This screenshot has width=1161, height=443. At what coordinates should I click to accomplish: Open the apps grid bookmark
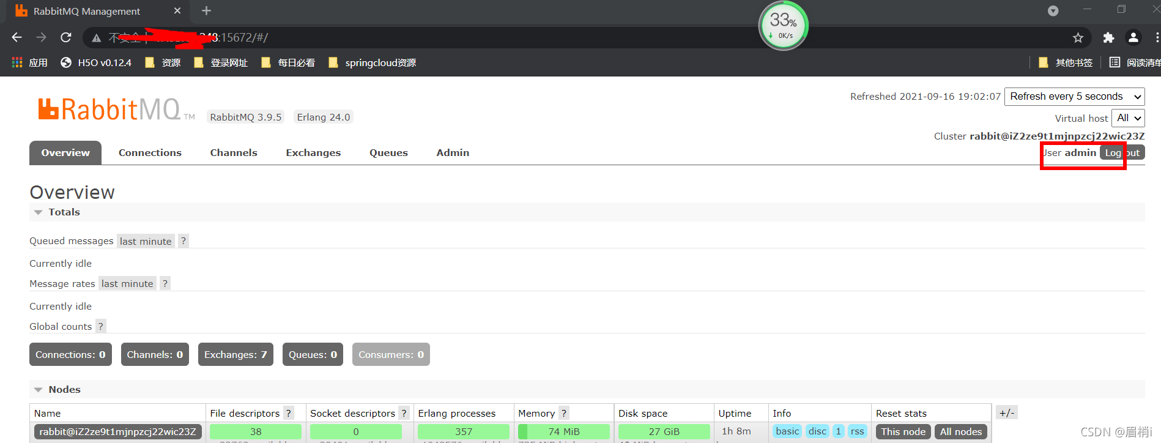29,62
